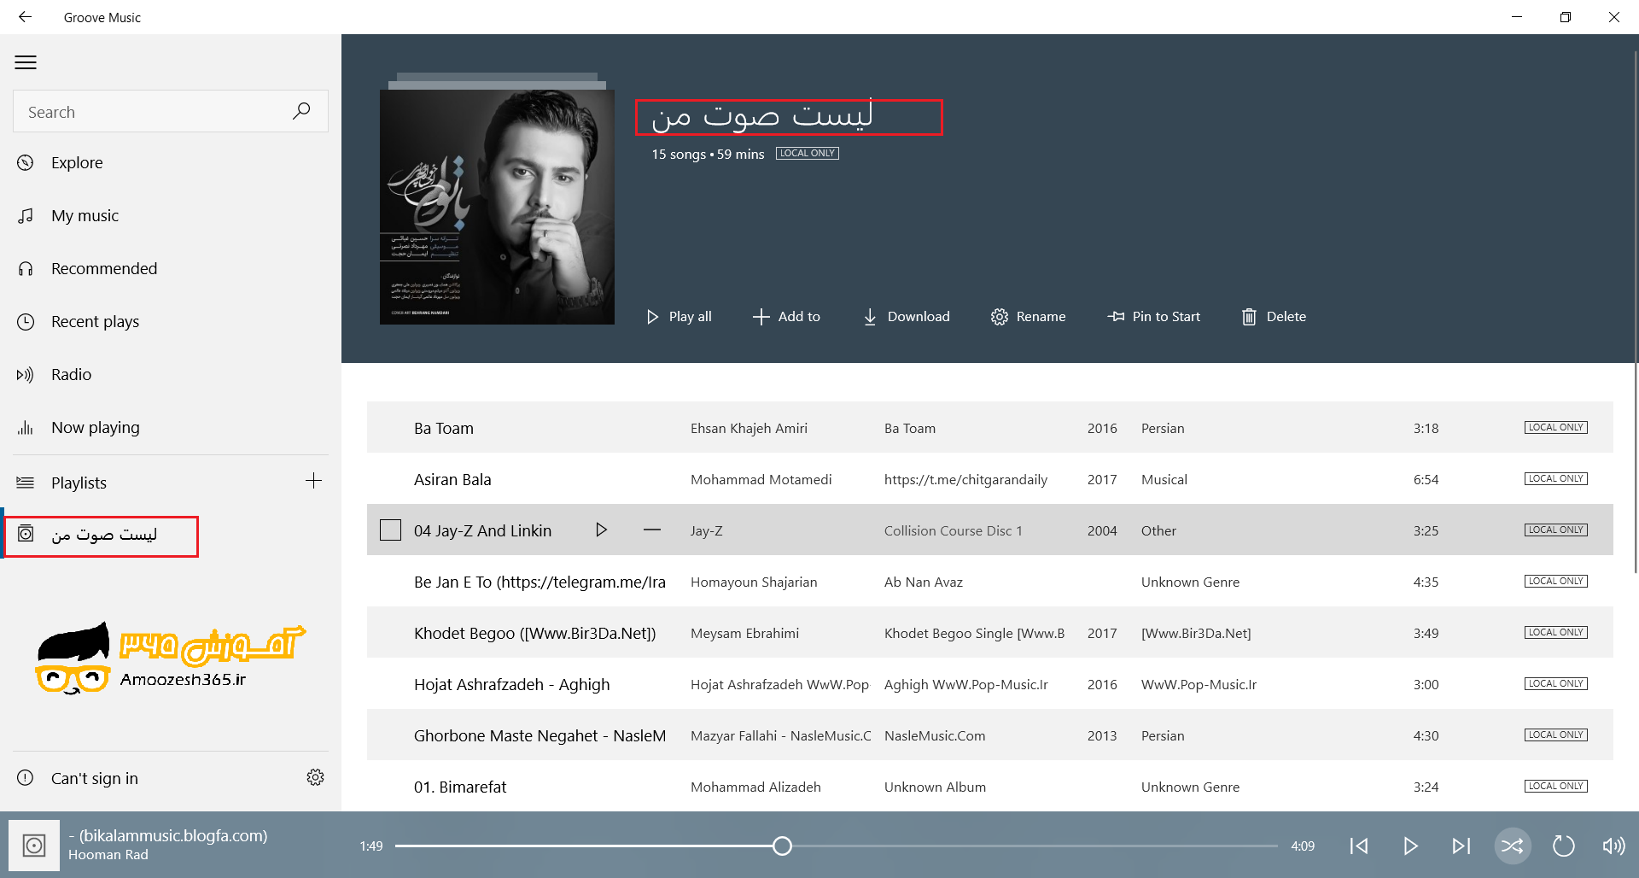1639x878 pixels.
Task: Open the hamburger navigation menu
Action: (26, 62)
